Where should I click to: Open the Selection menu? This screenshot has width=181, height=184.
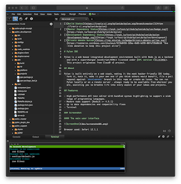pos(27,14)
